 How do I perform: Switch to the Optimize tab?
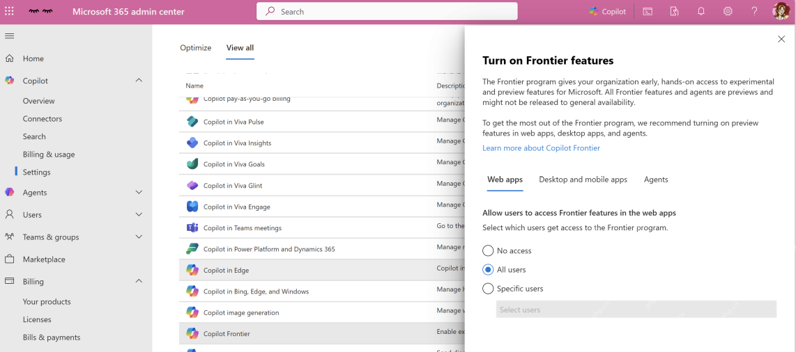coord(195,47)
